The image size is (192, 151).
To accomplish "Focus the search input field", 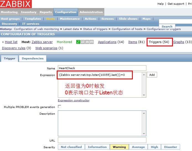I will point(175,21).
